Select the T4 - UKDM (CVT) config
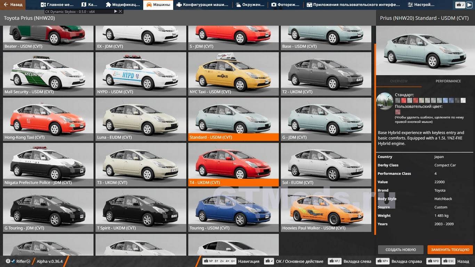The height and width of the screenshot is (267, 475). 233,164
